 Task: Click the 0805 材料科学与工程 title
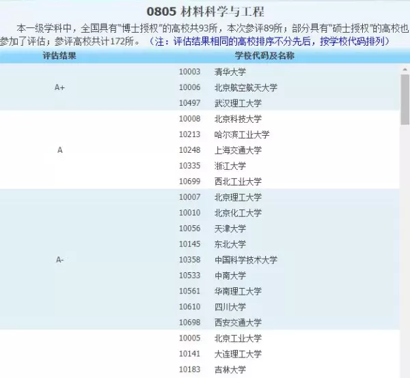point(205,12)
